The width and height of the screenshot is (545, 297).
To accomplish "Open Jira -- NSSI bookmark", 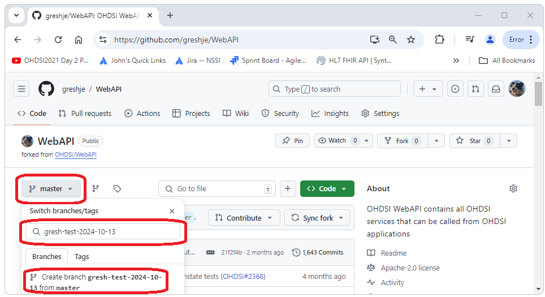I will coord(198,61).
